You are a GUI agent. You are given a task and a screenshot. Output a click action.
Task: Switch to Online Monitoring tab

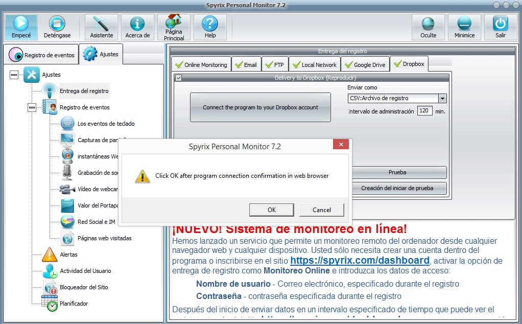pos(201,64)
